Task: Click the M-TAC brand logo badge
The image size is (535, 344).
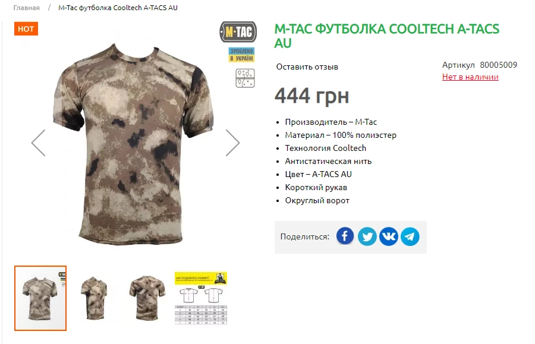Action: tap(238, 32)
